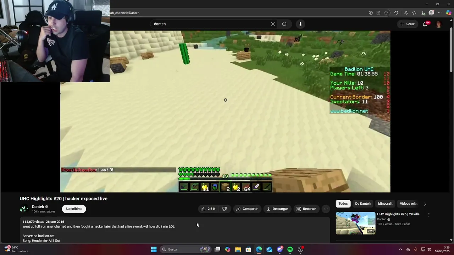Viewport: 454px width, 255px height.
Task: Clear the YouTube search box with X
Action: pos(273,24)
